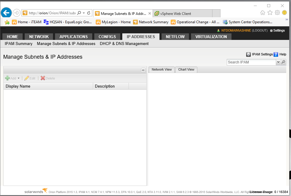Click the pencil Edit button

coord(30,78)
